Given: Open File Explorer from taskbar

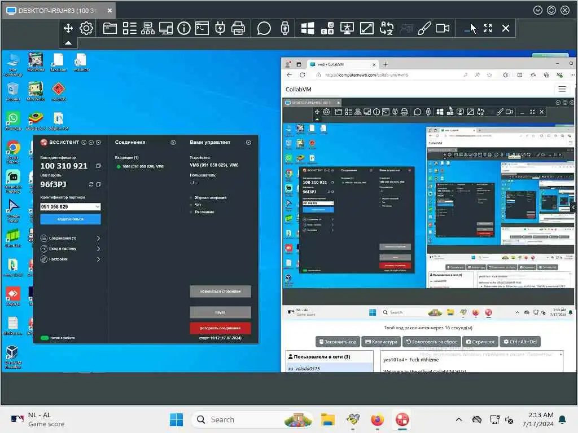Looking at the screenshot, I should 328,419.
